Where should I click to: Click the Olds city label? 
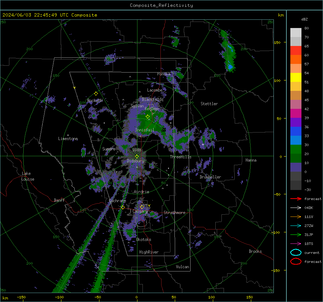pyautogui.click(x=137, y=150)
